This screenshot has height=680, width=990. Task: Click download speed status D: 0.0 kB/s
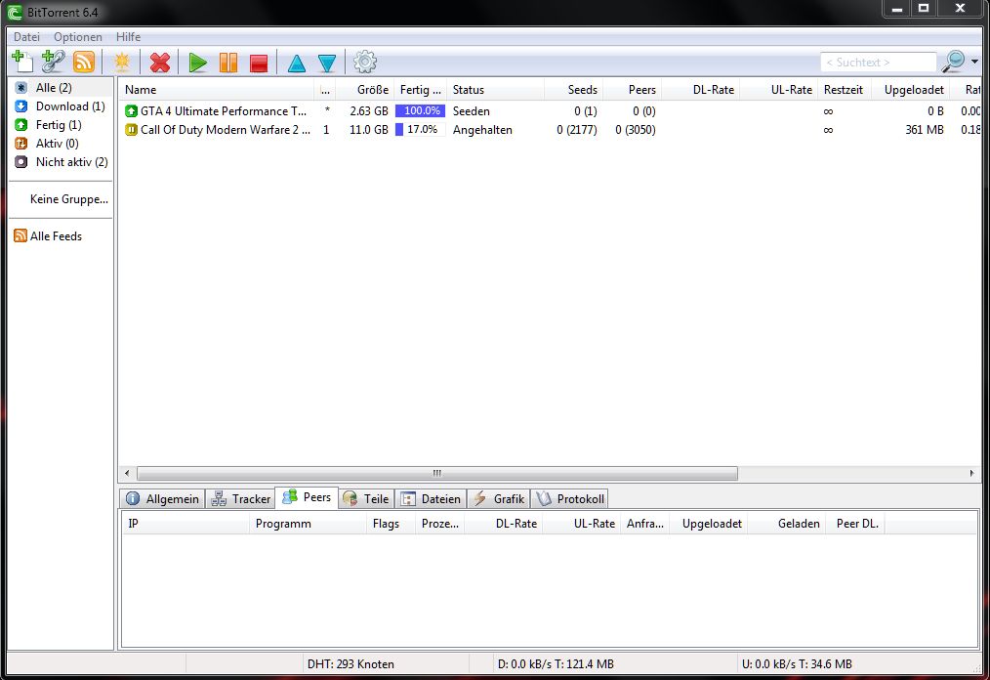click(556, 664)
